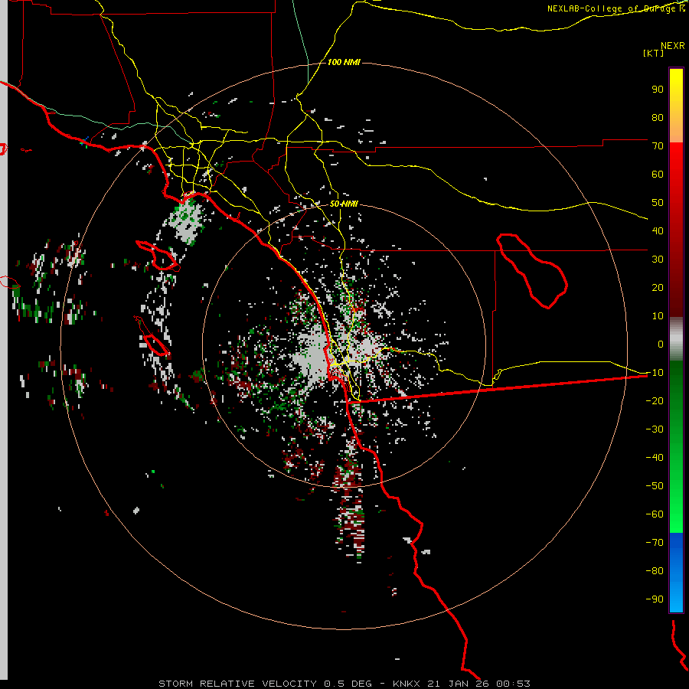The width and height of the screenshot is (689, 689).
Task: Click the -20 value on the velocity scale
Action: pos(655,401)
